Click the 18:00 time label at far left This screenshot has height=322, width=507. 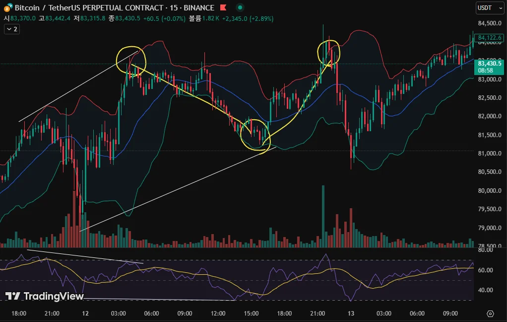point(19,314)
